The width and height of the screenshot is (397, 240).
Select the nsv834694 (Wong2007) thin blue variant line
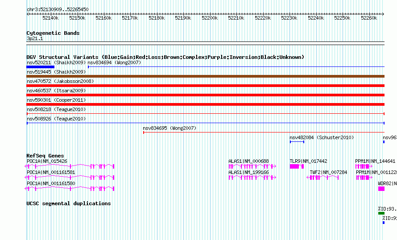[x=236, y=67]
